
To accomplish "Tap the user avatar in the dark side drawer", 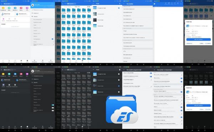I will click(x=32, y=71).
